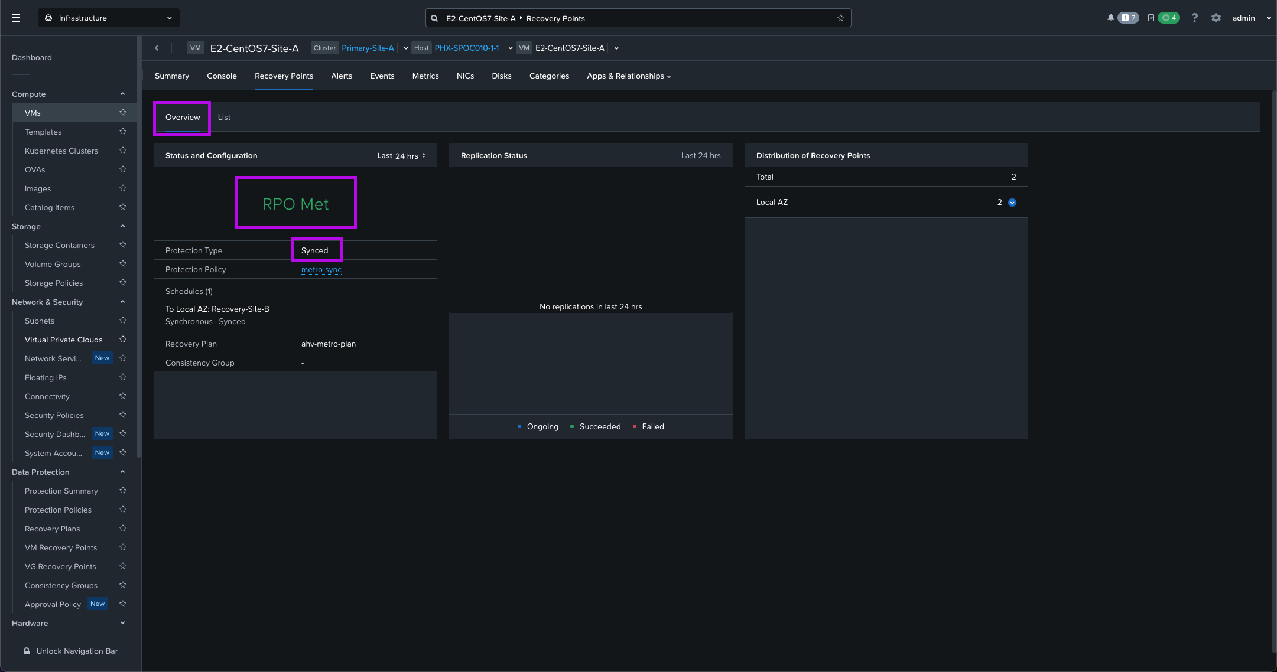Image resolution: width=1277 pixels, height=672 pixels.
Task: Open the Infrastructure app switcher dropdown
Action: (109, 18)
